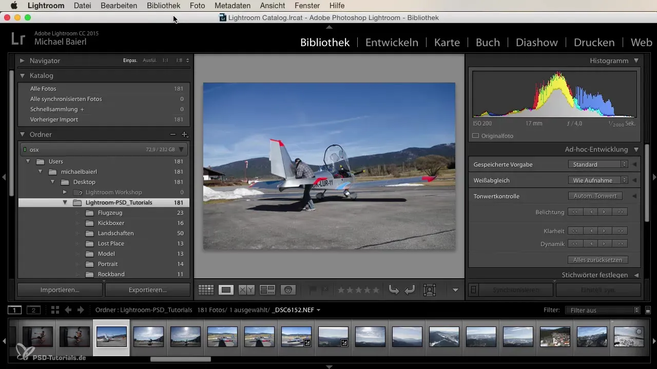The image size is (657, 369).
Task: Click the Importieren button
Action: pyautogui.click(x=60, y=290)
